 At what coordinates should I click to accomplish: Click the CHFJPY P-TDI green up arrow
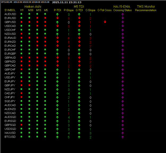pyautogui.click(x=57, y=97)
